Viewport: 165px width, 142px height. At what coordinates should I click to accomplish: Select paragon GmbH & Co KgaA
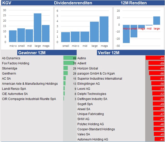point(121,74)
